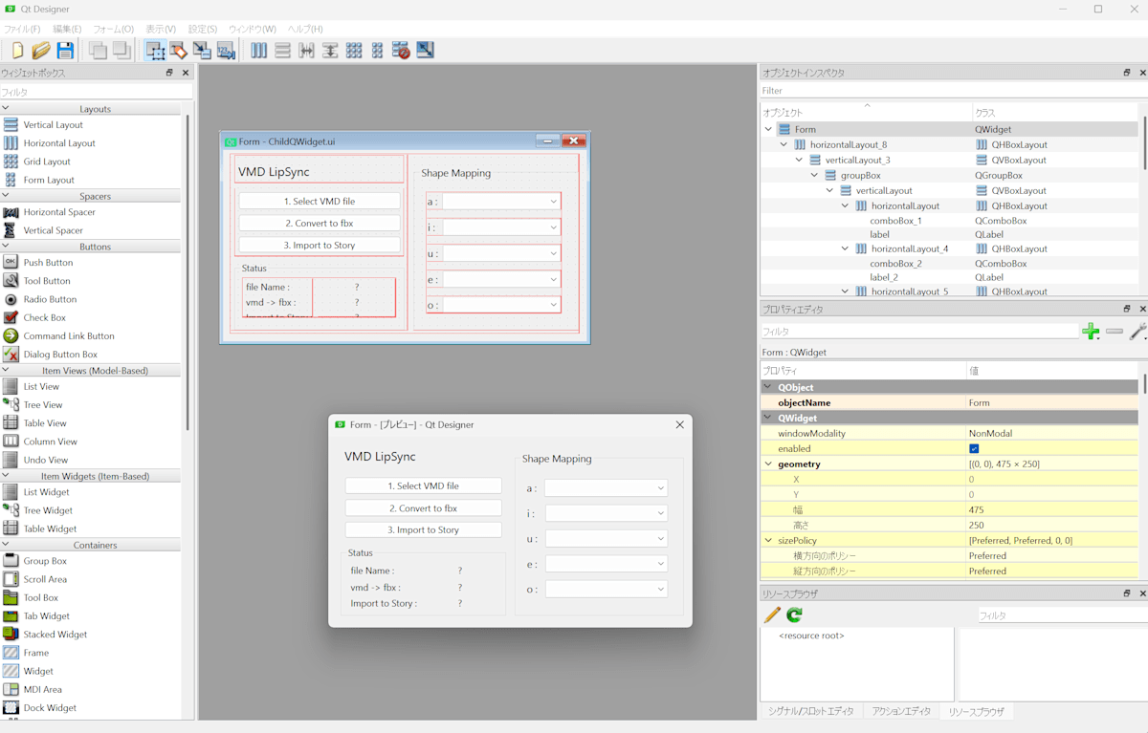Open the ファイル(F) menu
This screenshot has height=733, width=1148.
coord(22,30)
